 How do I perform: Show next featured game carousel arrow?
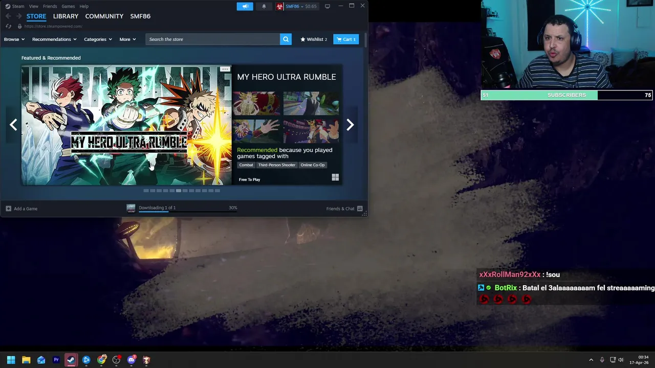(350, 125)
